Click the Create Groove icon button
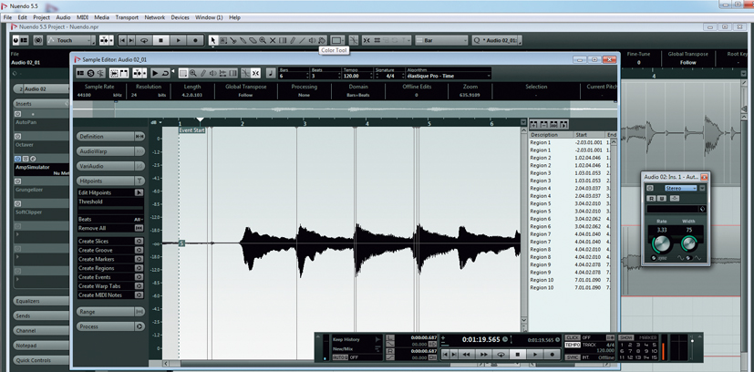Viewport: 754px width, 372px height. tap(139, 251)
